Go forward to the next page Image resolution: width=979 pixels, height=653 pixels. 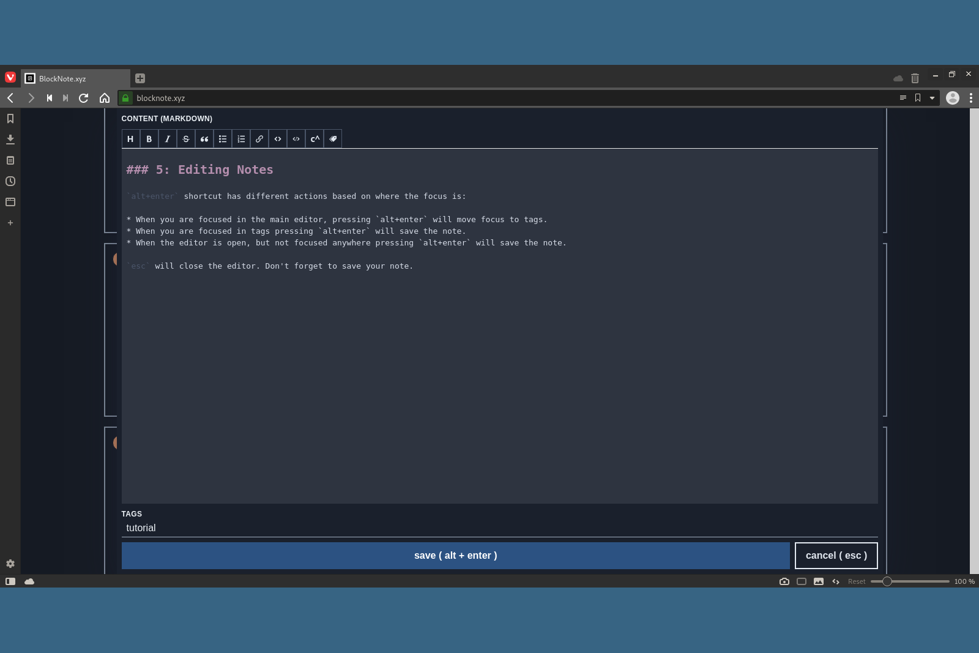(x=31, y=98)
